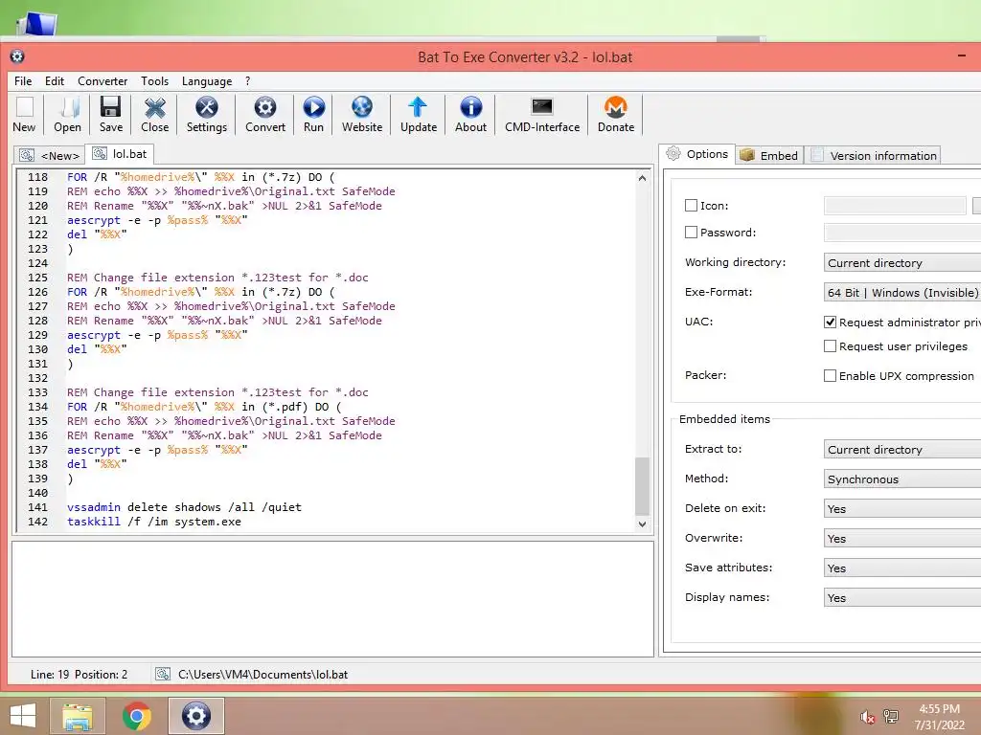Open the Display names dropdown
The width and height of the screenshot is (981, 735).
(902, 597)
